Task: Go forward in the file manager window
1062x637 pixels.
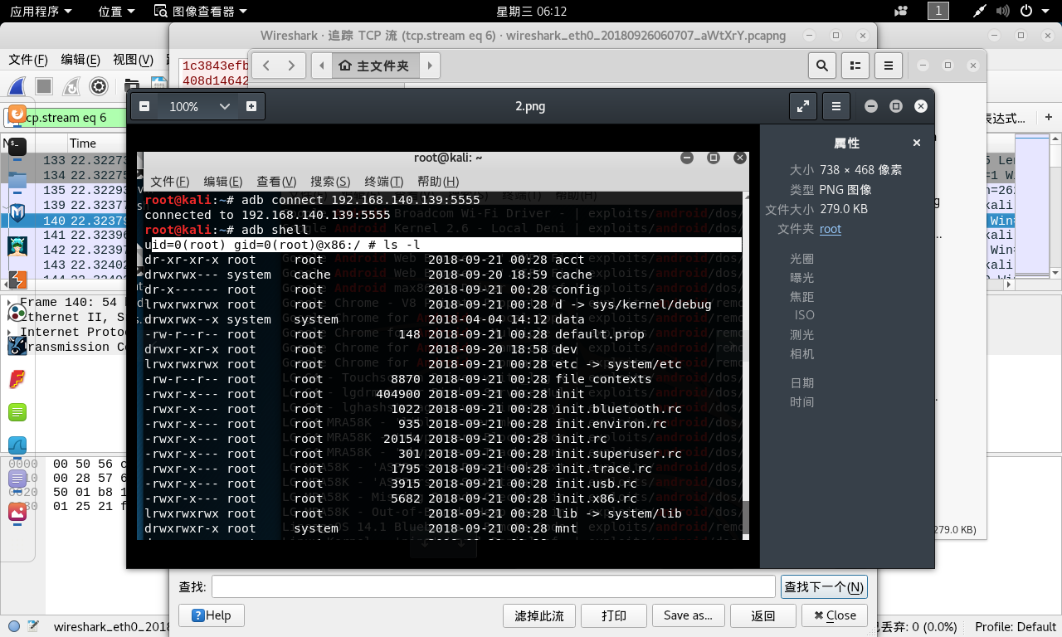Action: [x=291, y=66]
